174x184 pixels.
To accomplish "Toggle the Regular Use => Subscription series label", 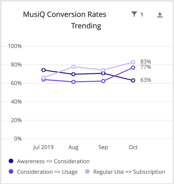I will (x=129, y=172).
